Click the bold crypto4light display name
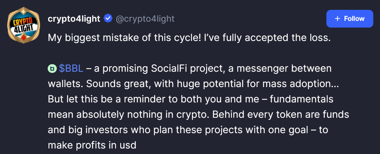This screenshot has width=380, height=154. tap(74, 19)
